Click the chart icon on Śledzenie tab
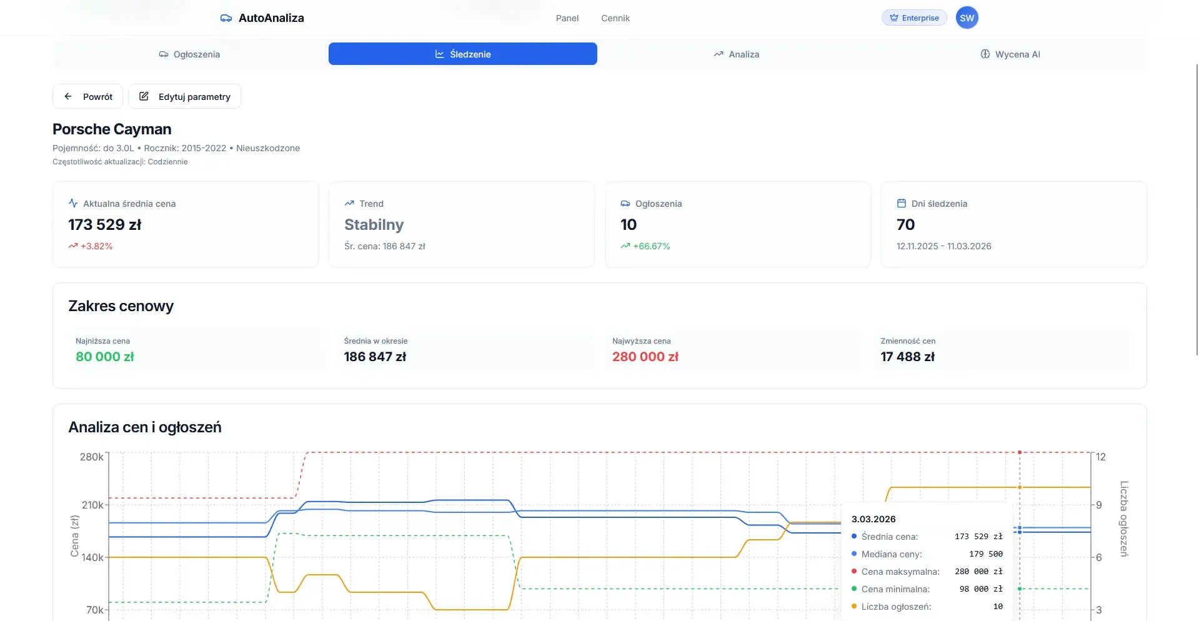Image resolution: width=1199 pixels, height=621 pixels. coord(440,54)
